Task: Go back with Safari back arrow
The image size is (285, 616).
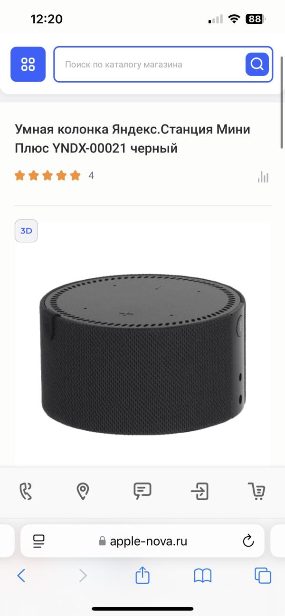Action: 21,576
